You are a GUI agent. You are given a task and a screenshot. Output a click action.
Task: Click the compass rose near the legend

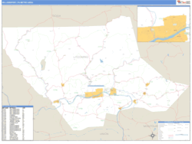pos(152,135)
